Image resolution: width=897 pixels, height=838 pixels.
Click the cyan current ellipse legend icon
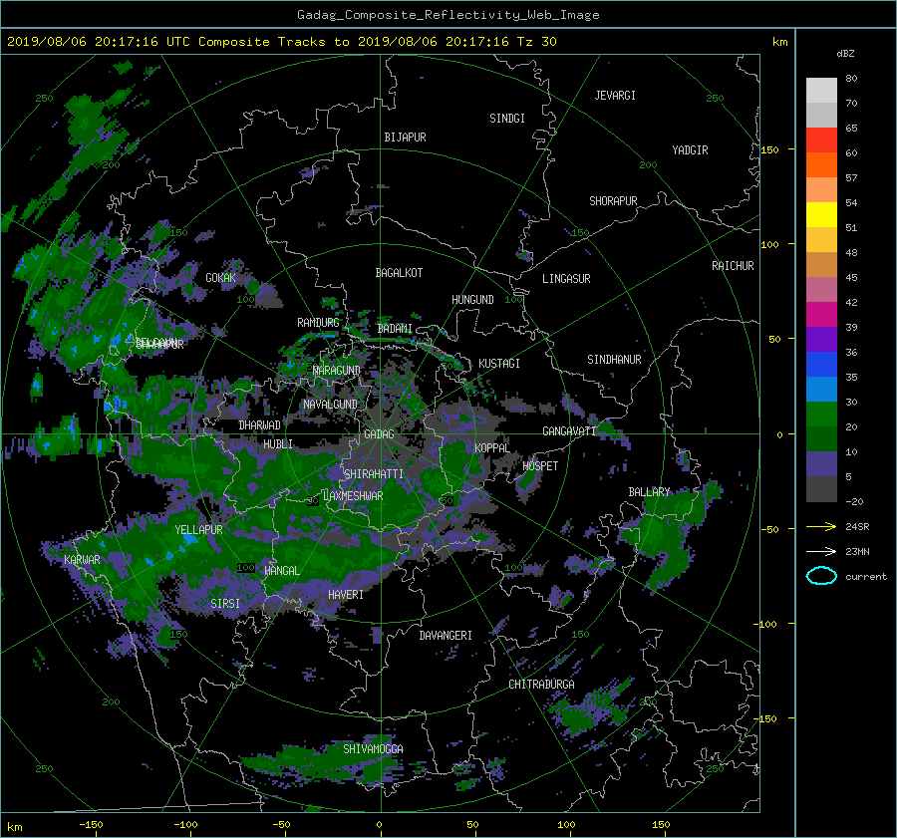pyautogui.click(x=821, y=576)
